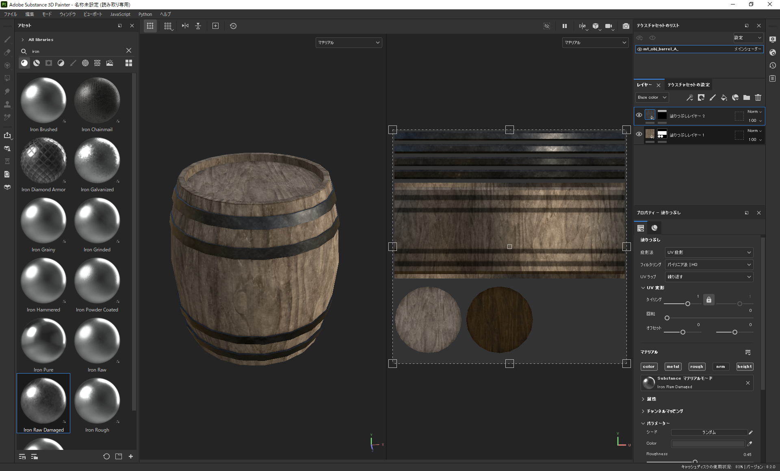The image size is (780, 471).
Task: Switch to テクスチャセットの設定 tab
Action: tap(689, 85)
